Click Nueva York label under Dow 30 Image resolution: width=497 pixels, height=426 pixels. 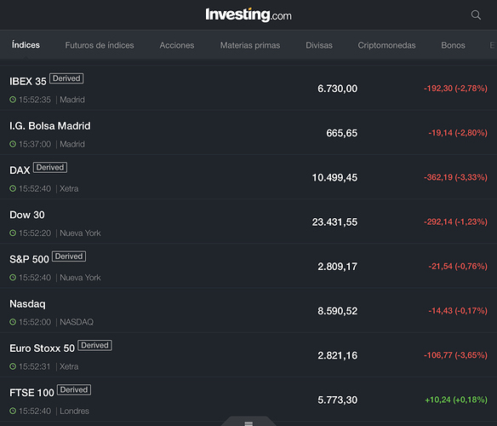(x=80, y=233)
